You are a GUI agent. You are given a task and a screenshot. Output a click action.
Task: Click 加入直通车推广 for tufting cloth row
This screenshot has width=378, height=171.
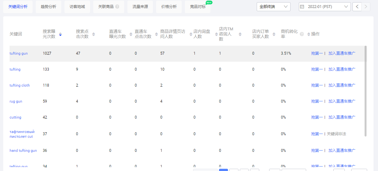(342, 85)
